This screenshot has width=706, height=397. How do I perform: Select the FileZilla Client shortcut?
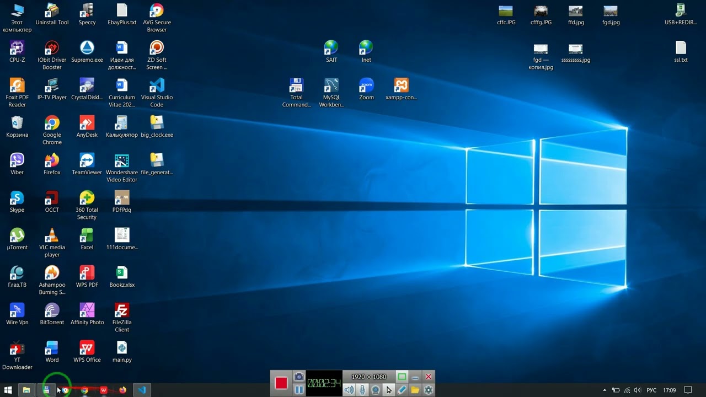click(x=122, y=318)
